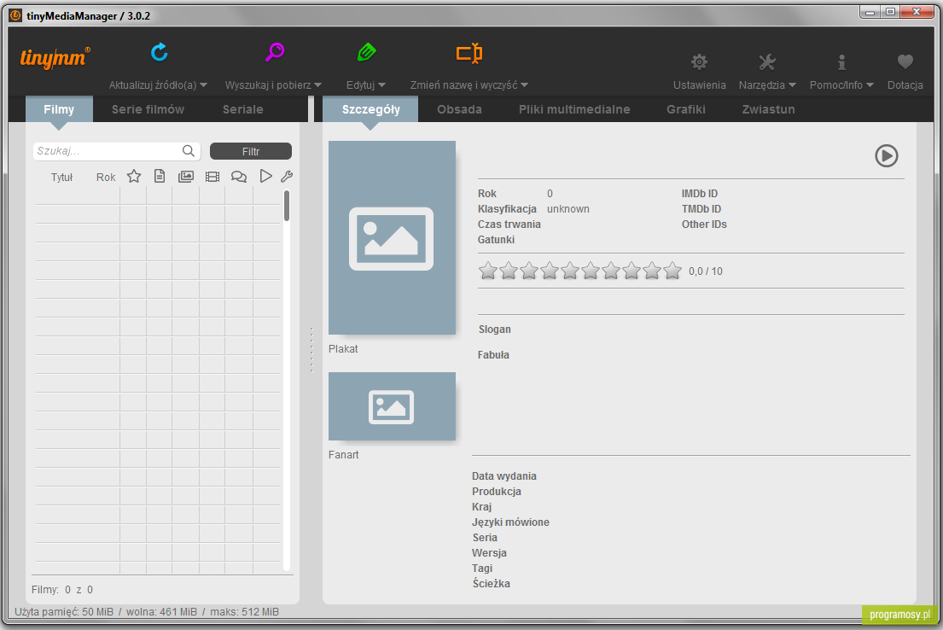943x630 pixels.
Task: Click the memory usage status bar text
Action: point(147,612)
